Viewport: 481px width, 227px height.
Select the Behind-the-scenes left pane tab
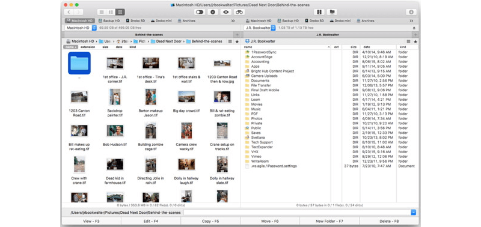pos(149,35)
